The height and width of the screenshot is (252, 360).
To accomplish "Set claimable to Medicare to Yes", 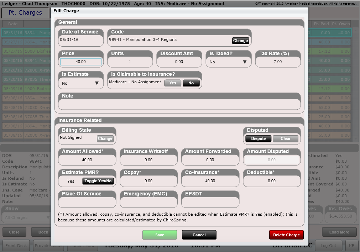I will coord(172,83).
